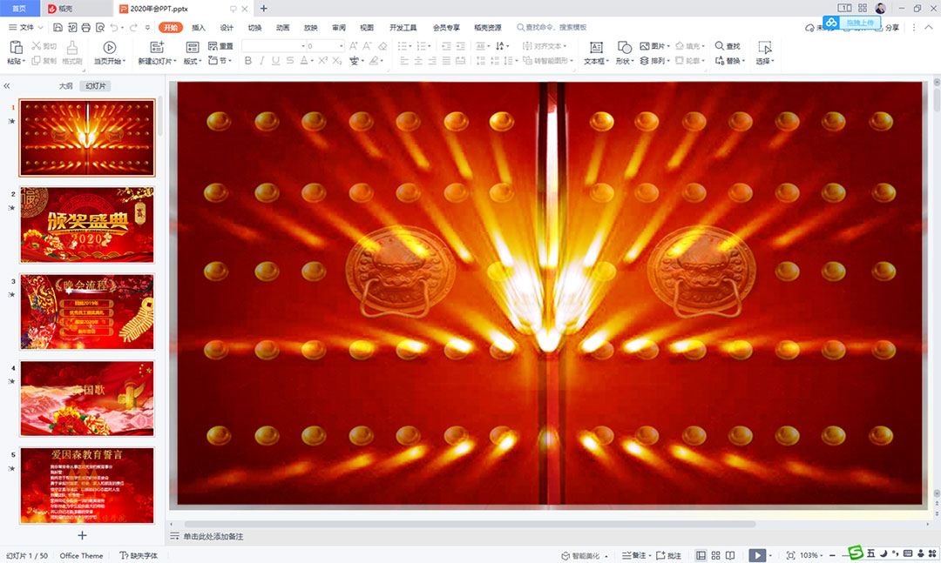Click the Print icon in quick access toolbar

[x=85, y=28]
